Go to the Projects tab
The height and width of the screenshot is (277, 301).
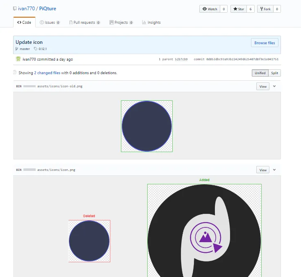click(121, 23)
